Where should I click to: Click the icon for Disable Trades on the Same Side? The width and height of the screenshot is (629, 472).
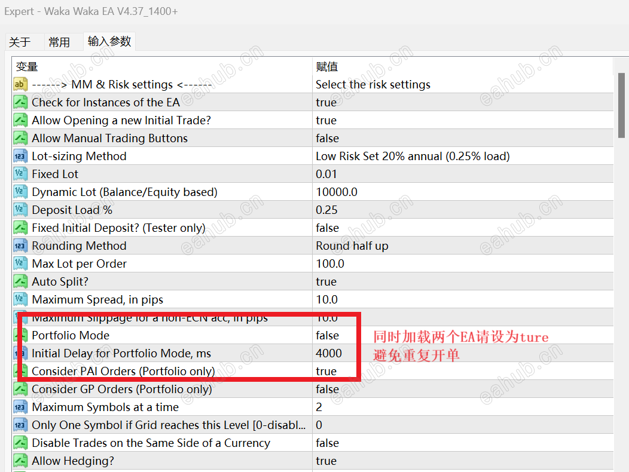click(x=20, y=443)
